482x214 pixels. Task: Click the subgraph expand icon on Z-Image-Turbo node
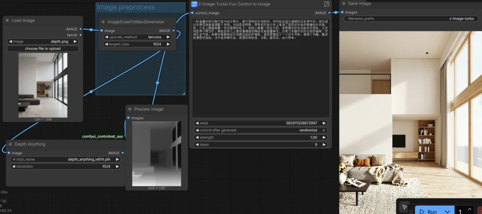pyautogui.click(x=326, y=4)
